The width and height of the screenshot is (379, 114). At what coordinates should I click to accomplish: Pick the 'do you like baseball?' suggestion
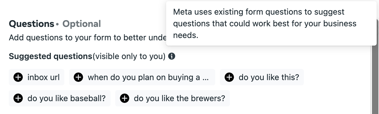point(60,98)
